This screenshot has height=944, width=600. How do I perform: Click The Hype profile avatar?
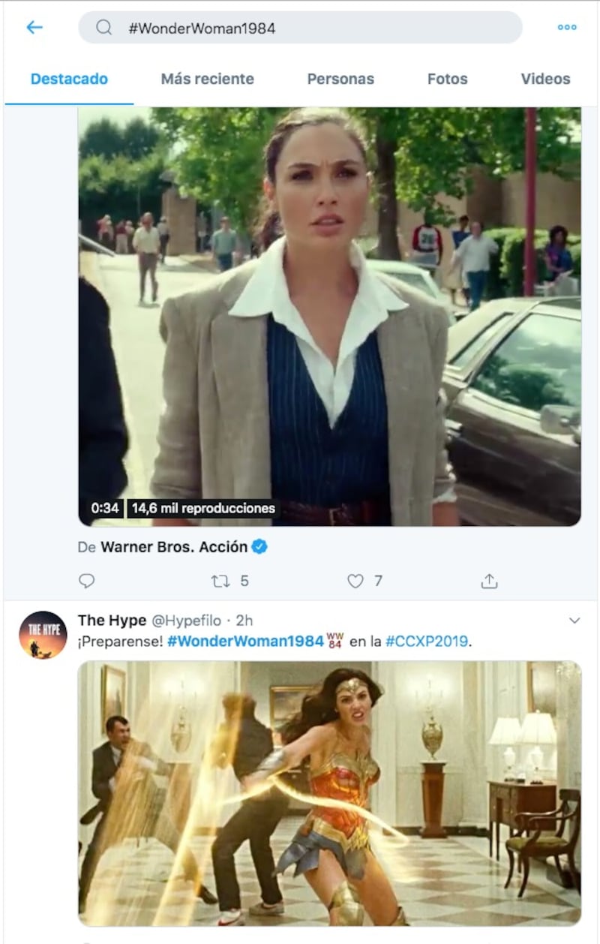(43, 635)
